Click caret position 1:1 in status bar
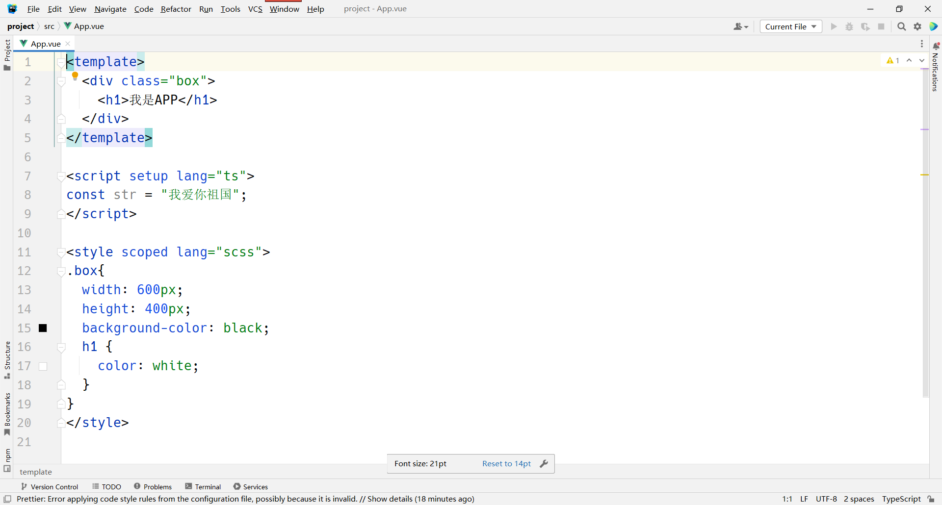Viewport: 942px width, 505px height. [787, 499]
